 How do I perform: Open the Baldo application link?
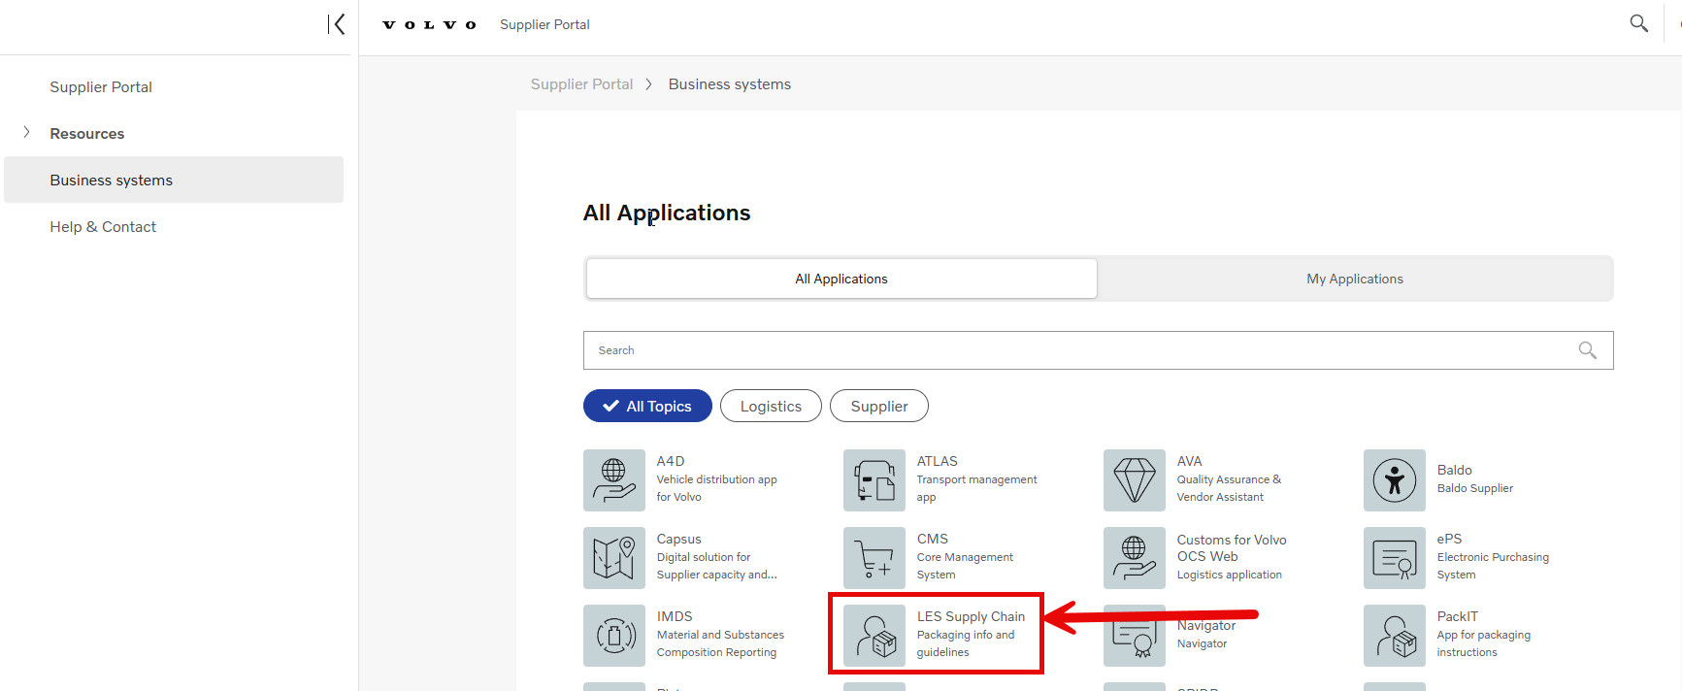[1454, 470]
